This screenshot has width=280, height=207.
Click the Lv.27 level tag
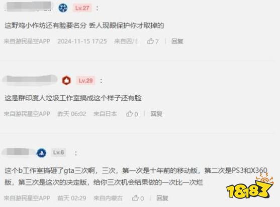coord(82,8)
